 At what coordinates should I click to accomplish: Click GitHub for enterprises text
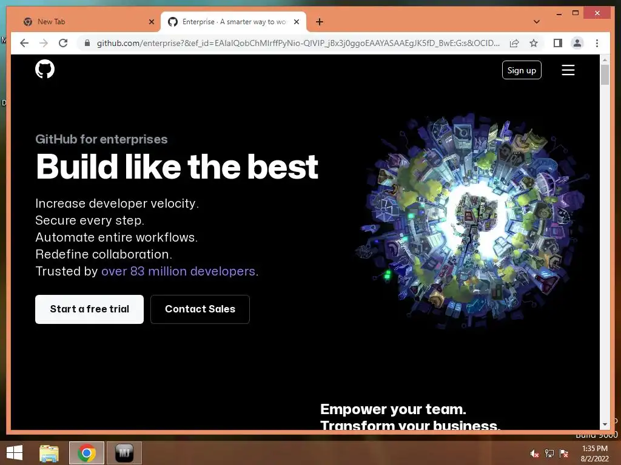101,139
